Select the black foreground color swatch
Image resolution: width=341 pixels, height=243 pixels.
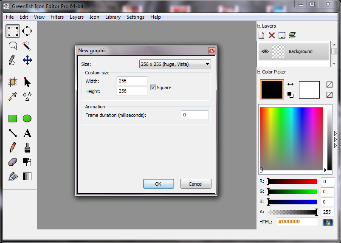pos(272,90)
